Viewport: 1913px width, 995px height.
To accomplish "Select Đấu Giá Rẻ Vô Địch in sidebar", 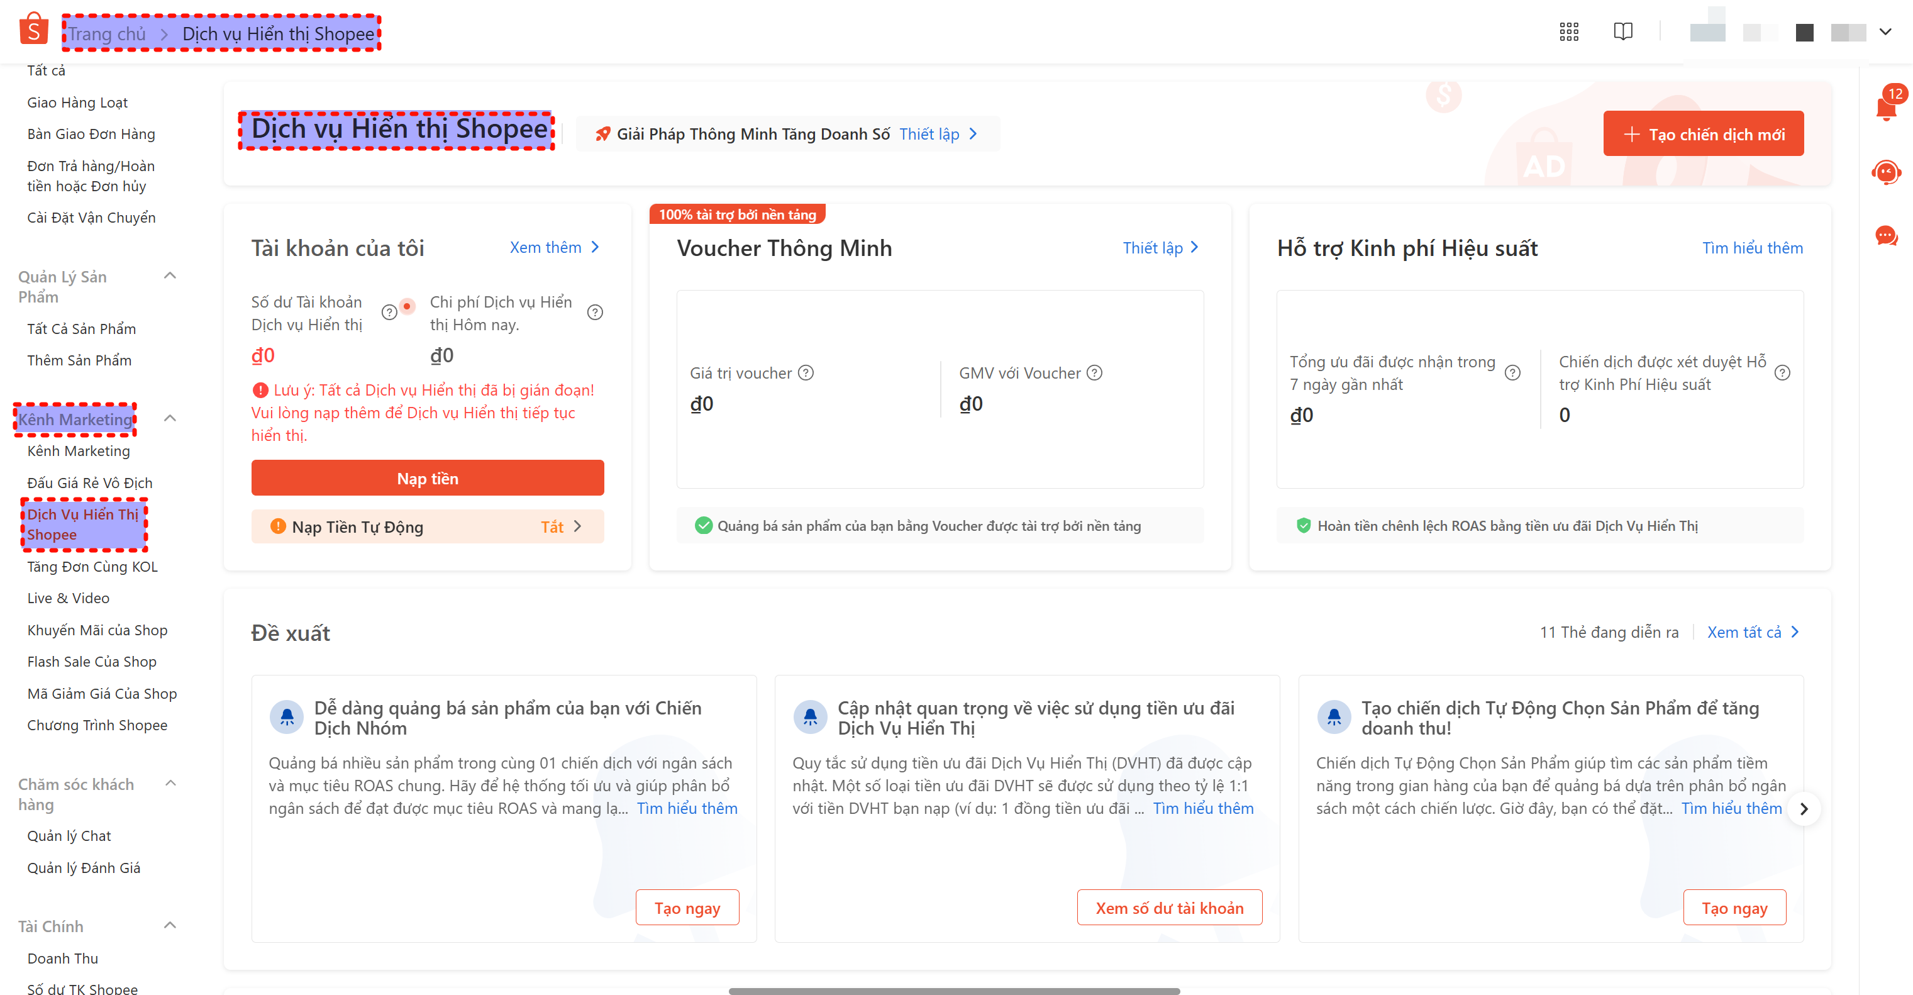I will coord(89,482).
